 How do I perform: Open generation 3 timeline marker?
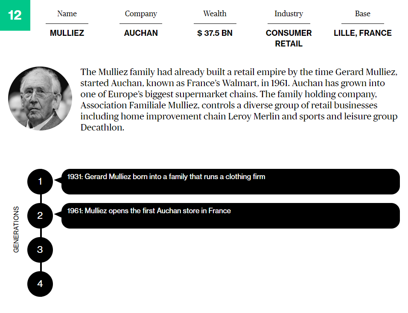coord(40,250)
